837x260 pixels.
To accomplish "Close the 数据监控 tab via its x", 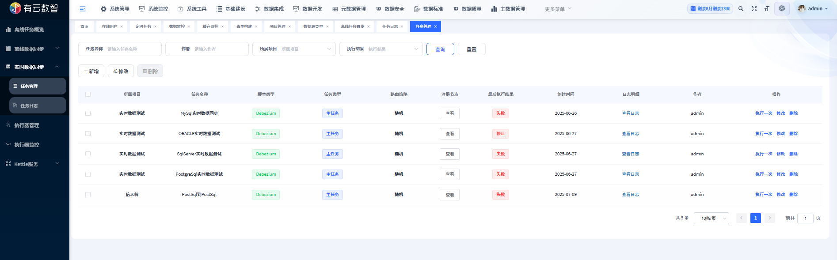I will point(189,26).
